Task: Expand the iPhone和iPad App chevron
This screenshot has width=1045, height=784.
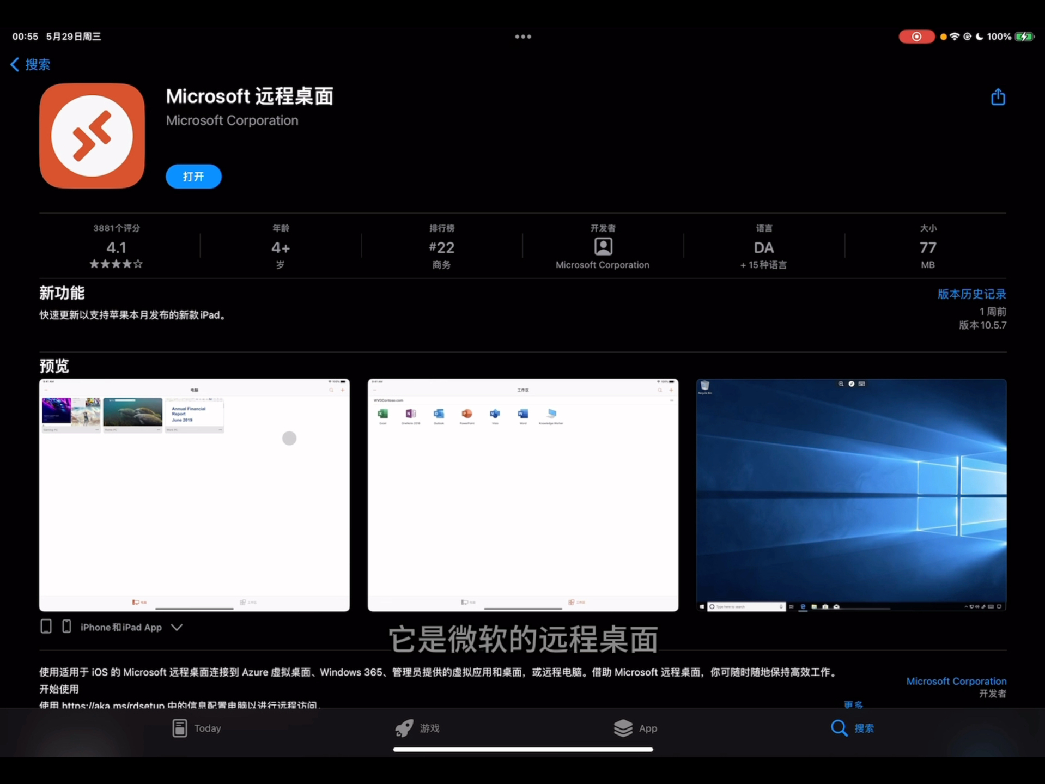Action: [x=177, y=627]
